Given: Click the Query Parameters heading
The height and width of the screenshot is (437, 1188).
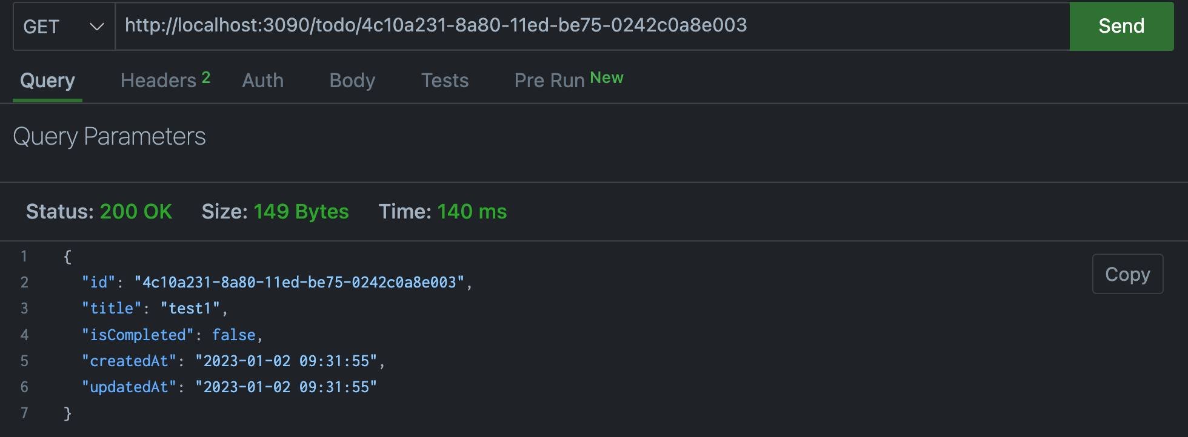Looking at the screenshot, I should click(x=110, y=137).
